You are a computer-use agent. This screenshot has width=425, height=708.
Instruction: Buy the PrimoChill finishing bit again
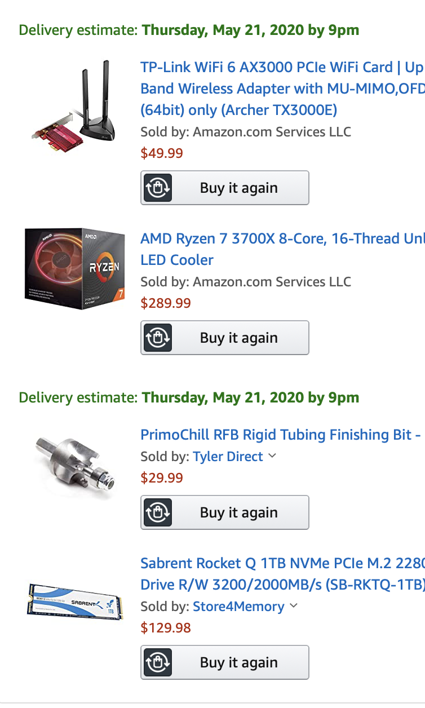coord(225,512)
